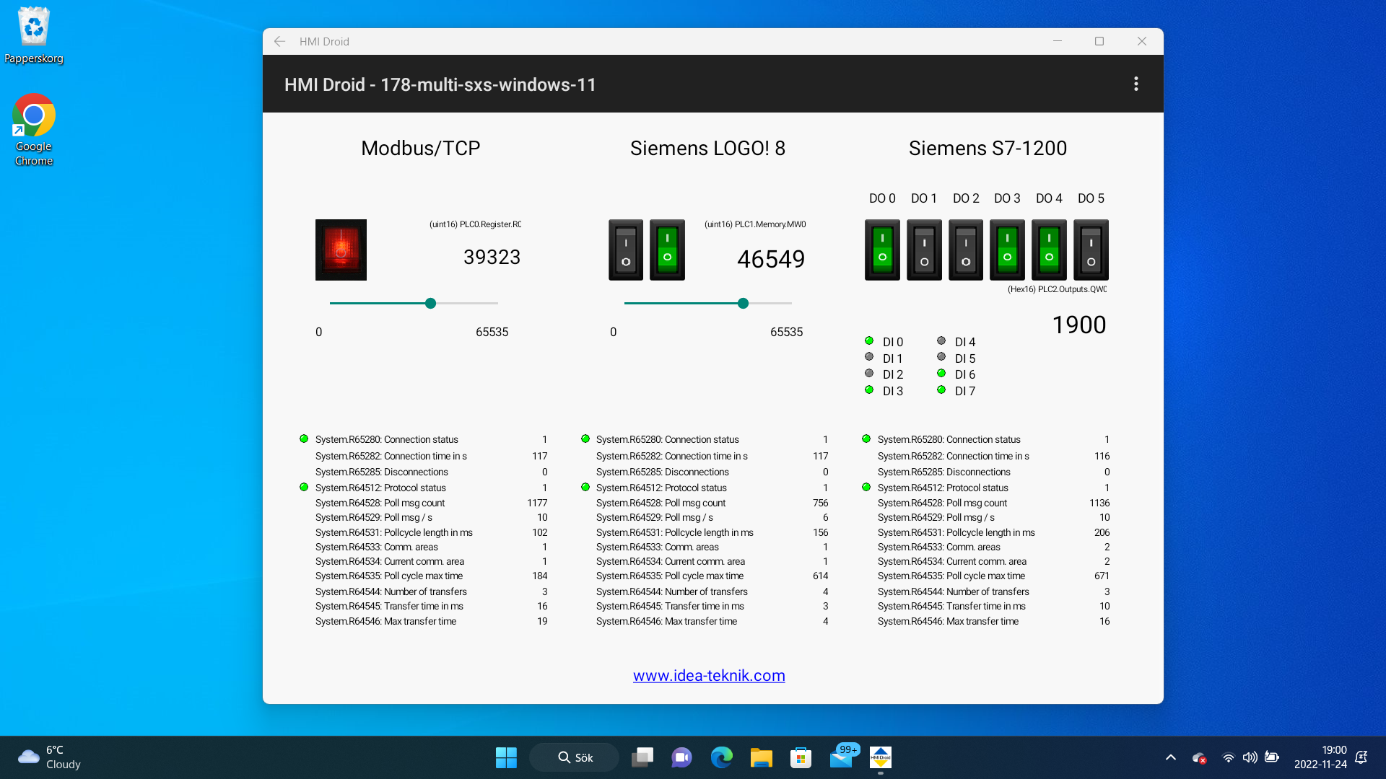
Task: Click the DI 5 indicator LED
Action: point(941,357)
